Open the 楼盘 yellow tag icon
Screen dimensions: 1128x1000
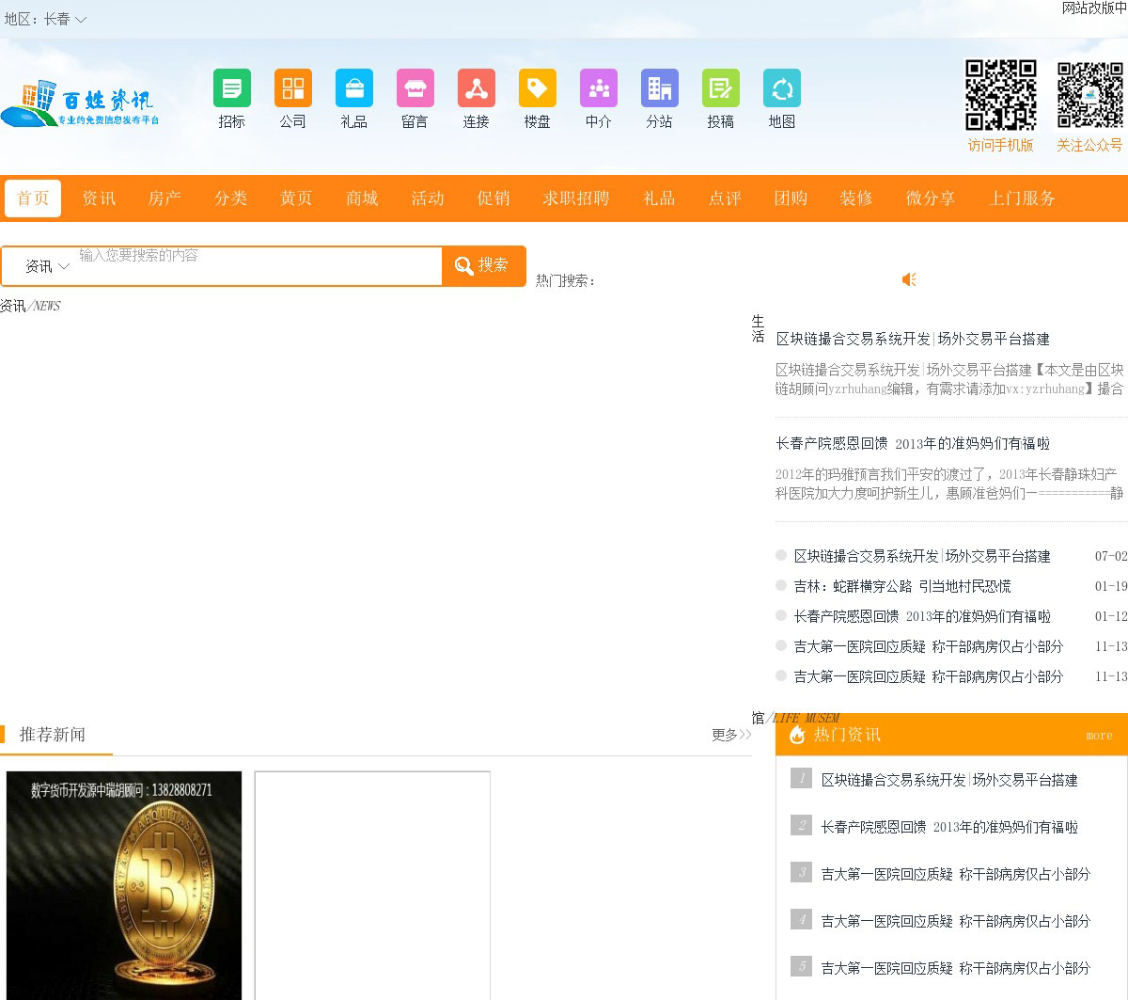pyautogui.click(x=537, y=88)
